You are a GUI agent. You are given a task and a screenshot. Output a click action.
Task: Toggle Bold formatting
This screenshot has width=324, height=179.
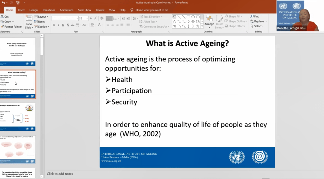tap(54, 25)
